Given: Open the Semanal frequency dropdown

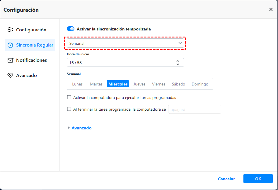Looking at the screenshot, I should tap(125, 43).
